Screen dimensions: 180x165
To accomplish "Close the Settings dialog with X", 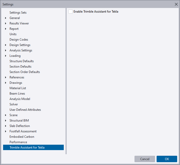I will tap(176, 4).
